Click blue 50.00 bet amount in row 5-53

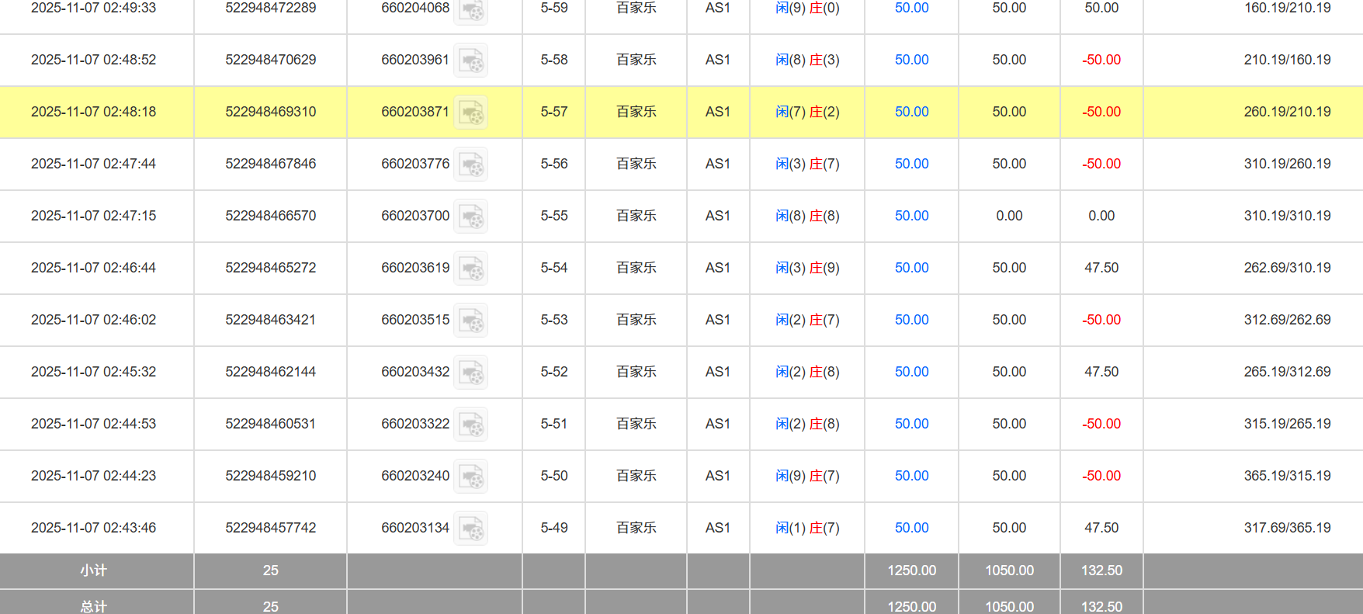tap(911, 320)
